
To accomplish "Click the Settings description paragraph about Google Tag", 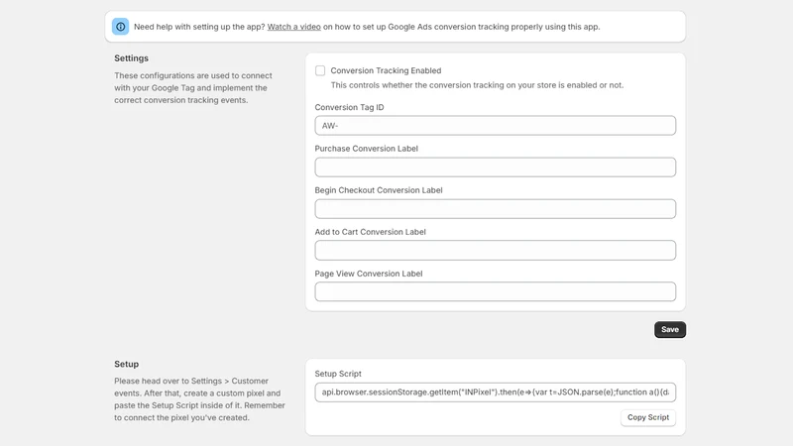I will [x=193, y=88].
